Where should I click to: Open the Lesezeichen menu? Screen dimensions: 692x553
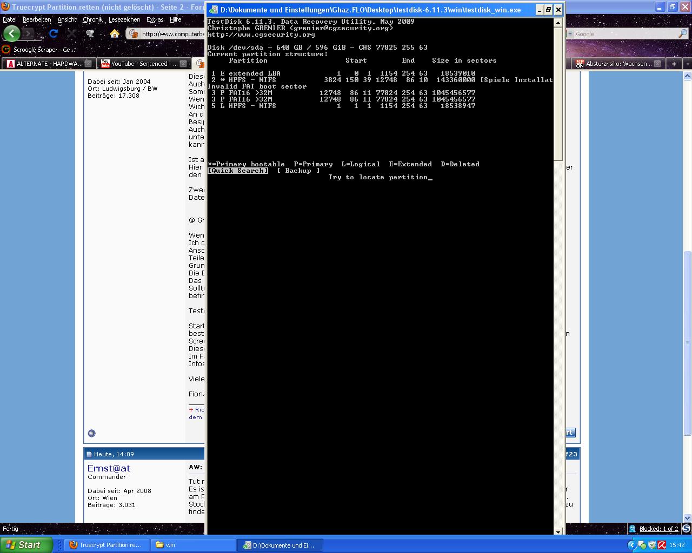coord(124,19)
